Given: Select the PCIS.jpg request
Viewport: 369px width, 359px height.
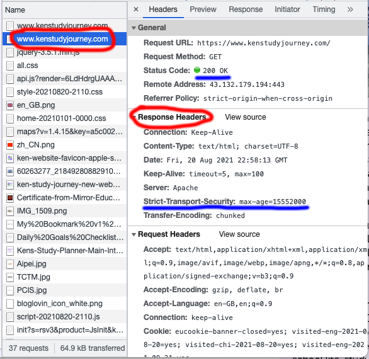Looking at the screenshot, I should (x=65, y=290).
